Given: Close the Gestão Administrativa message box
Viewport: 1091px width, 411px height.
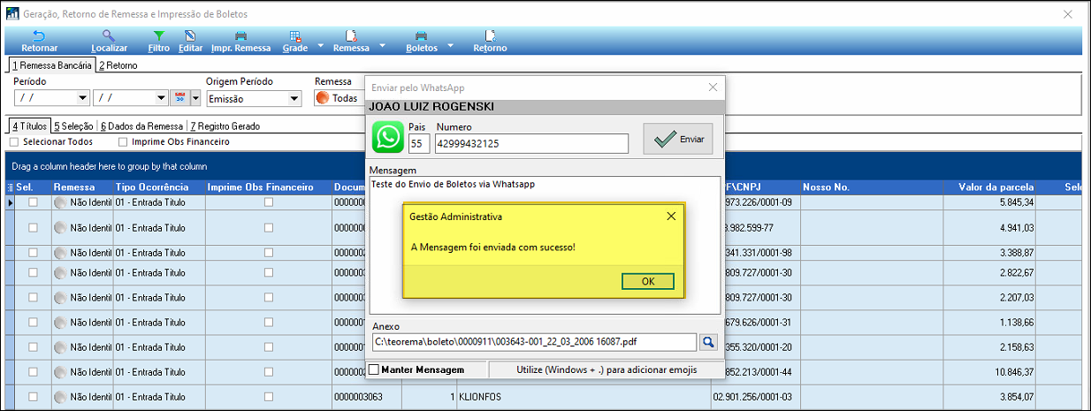Looking at the screenshot, I should pyautogui.click(x=671, y=216).
